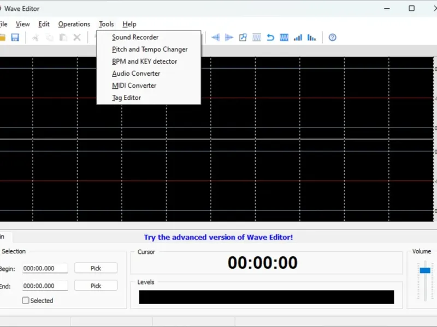Open the Operations menu
The width and height of the screenshot is (437, 327).
(x=74, y=24)
